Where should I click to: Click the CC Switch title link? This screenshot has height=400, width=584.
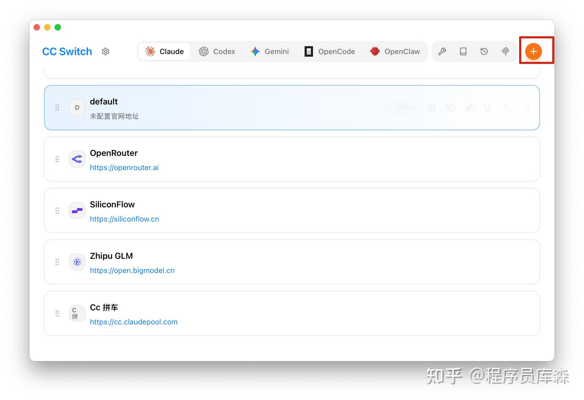tap(67, 51)
